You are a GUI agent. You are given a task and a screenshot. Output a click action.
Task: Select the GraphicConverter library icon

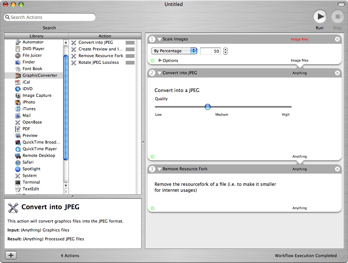[18, 76]
